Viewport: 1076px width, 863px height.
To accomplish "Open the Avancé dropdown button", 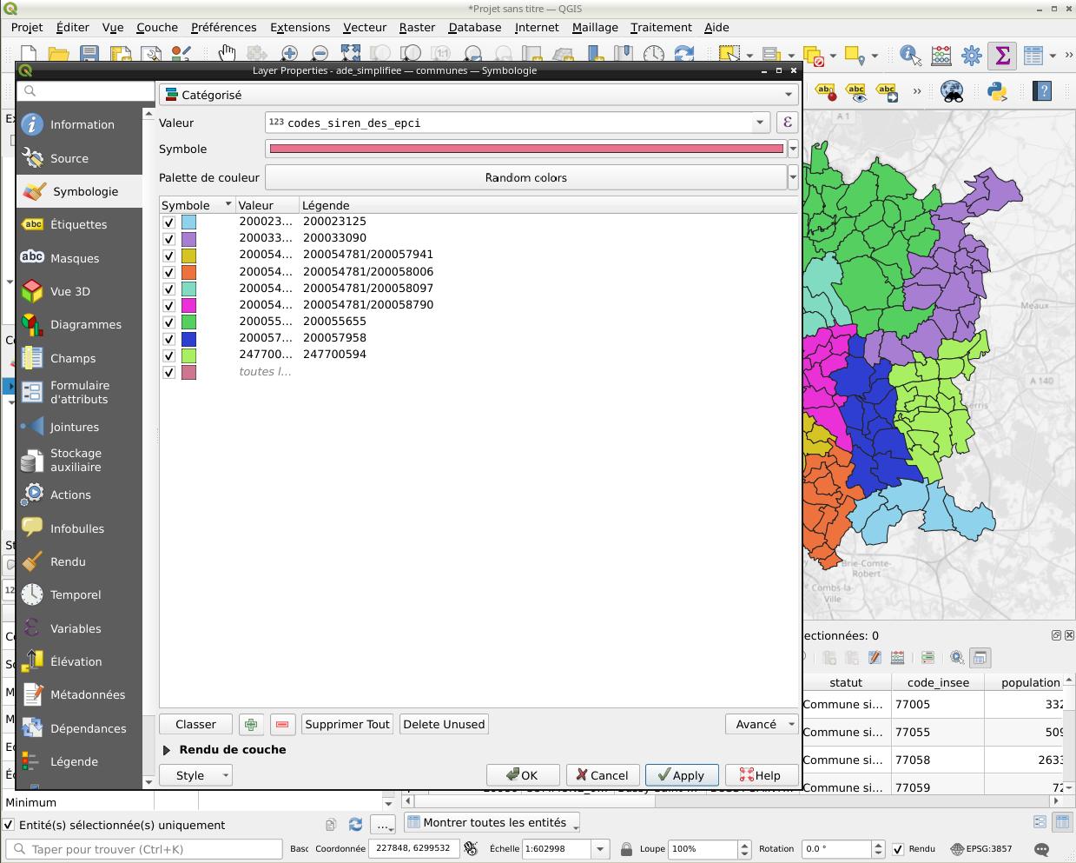I will tap(761, 724).
